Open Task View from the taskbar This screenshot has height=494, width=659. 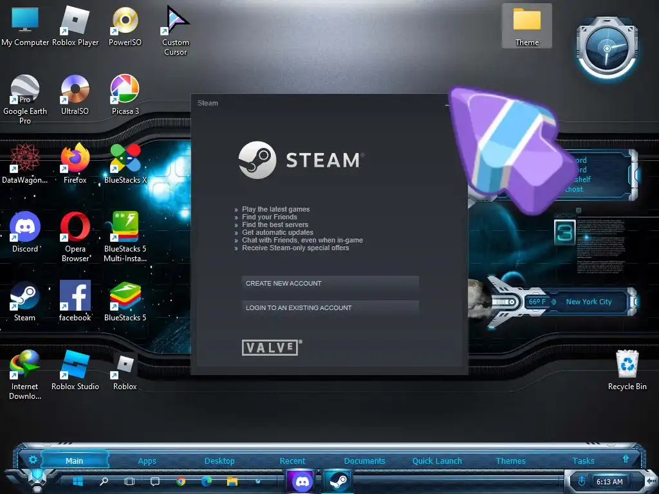point(129,481)
